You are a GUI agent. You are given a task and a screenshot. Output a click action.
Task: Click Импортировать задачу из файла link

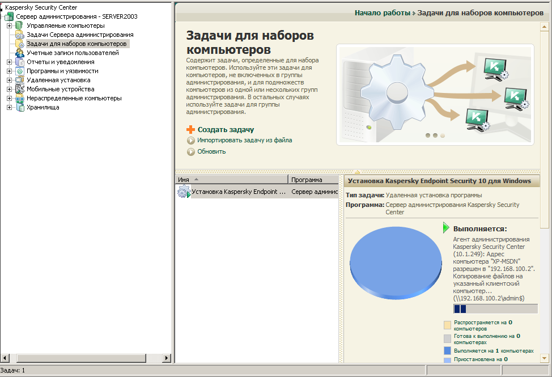coord(244,140)
